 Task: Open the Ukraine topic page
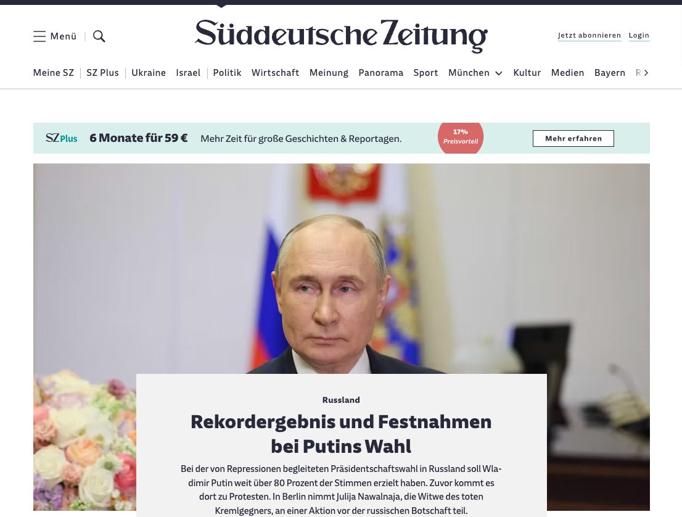149,73
